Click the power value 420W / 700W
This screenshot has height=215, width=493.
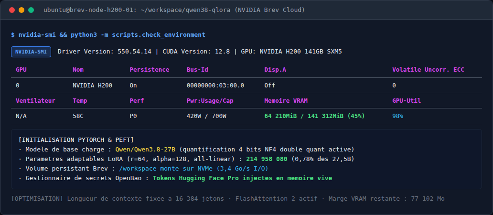[x=206, y=116]
